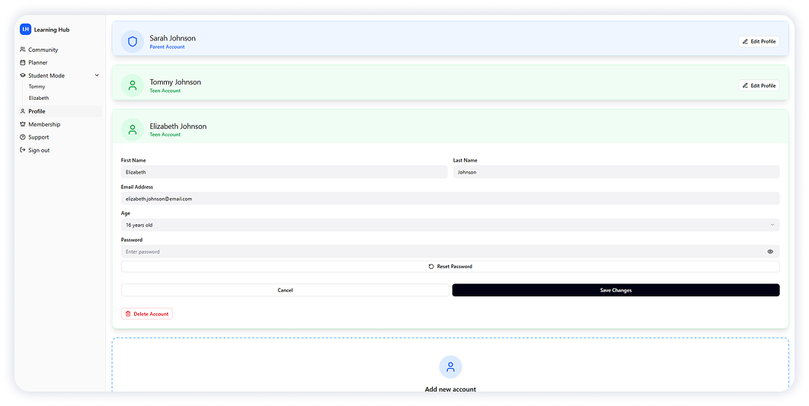This screenshot has width=809, height=406.
Task: Collapse the Student Mode chevron
Action: [97, 75]
